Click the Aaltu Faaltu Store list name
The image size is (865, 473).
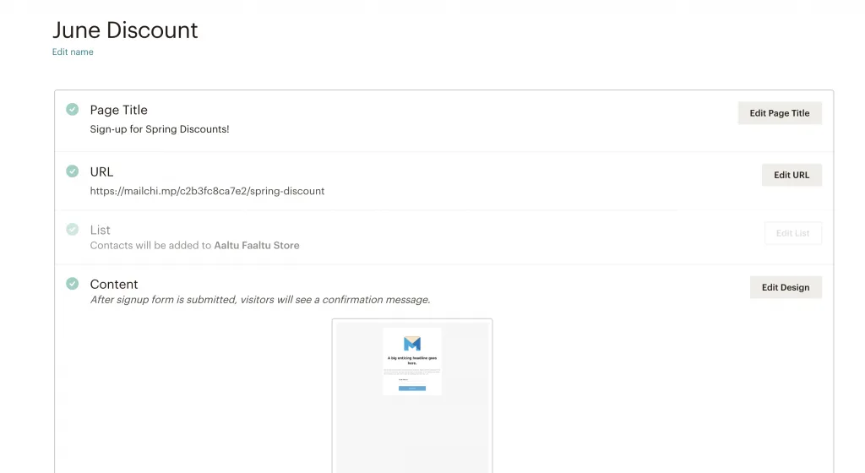click(x=257, y=245)
